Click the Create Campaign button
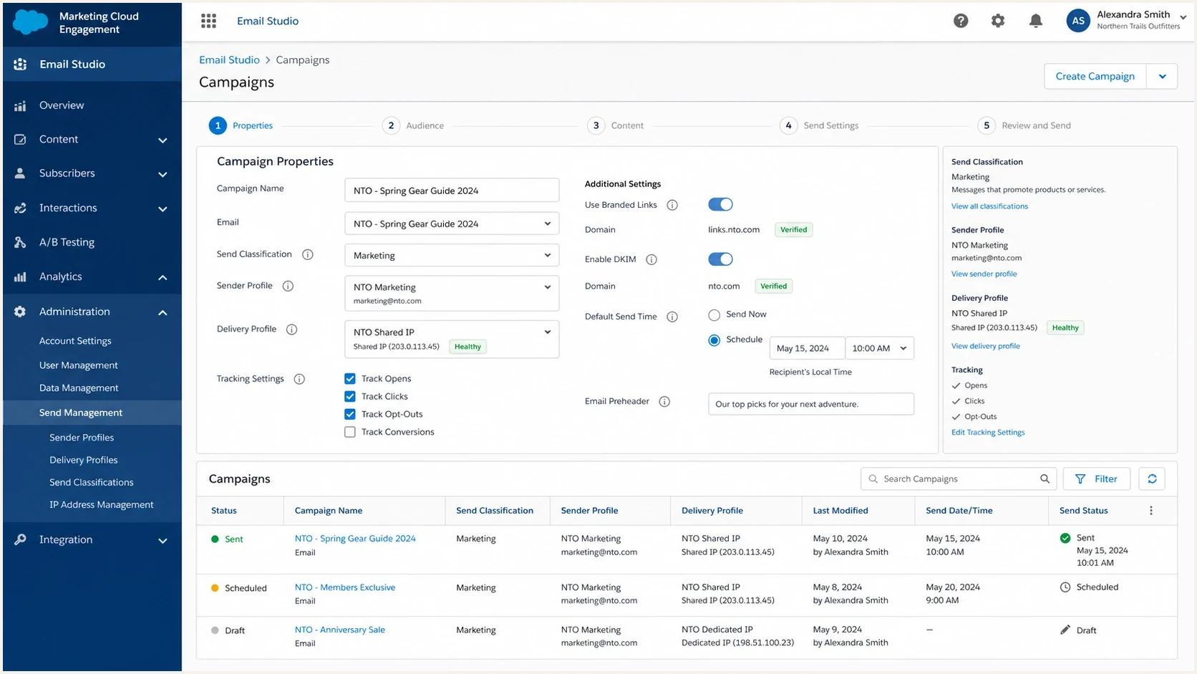The width and height of the screenshot is (1197, 674). [1095, 77]
